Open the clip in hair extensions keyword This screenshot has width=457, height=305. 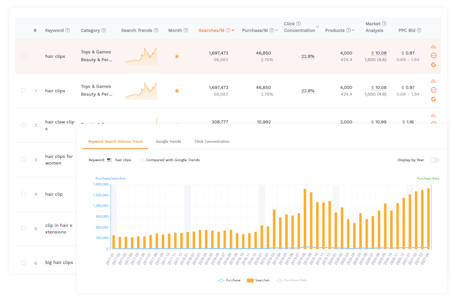point(59,229)
